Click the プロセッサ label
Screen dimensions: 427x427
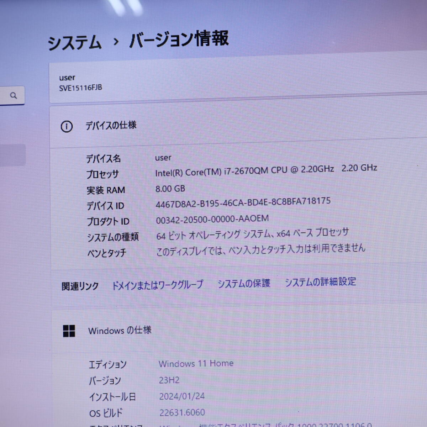pos(102,174)
